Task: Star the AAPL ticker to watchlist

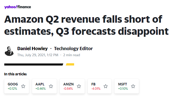Action: coord(51,86)
